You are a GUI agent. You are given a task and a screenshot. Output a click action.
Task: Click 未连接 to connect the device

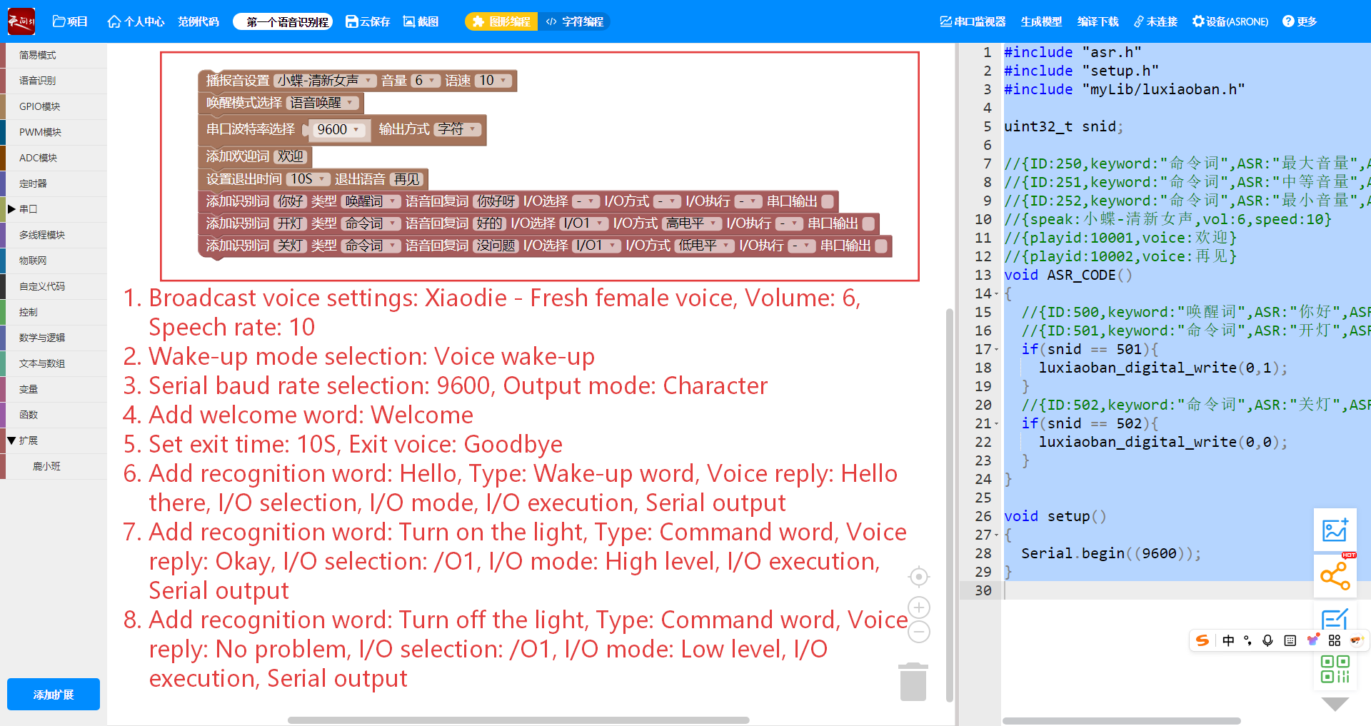[1155, 21]
